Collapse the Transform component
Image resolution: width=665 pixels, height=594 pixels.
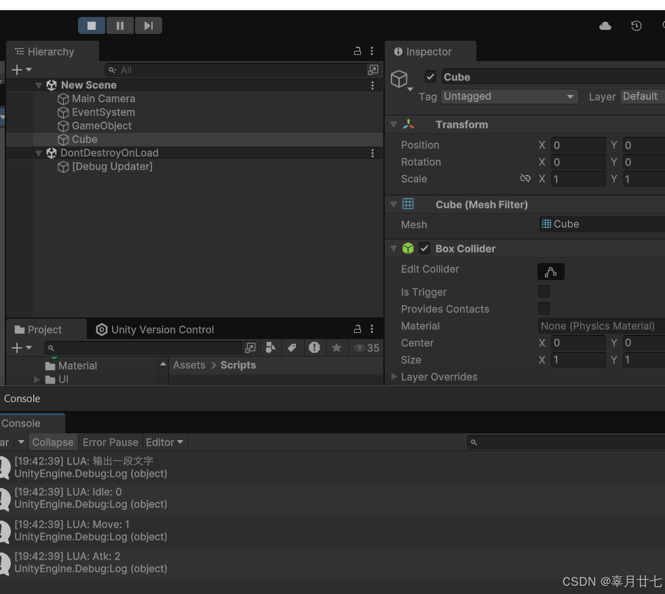[394, 124]
